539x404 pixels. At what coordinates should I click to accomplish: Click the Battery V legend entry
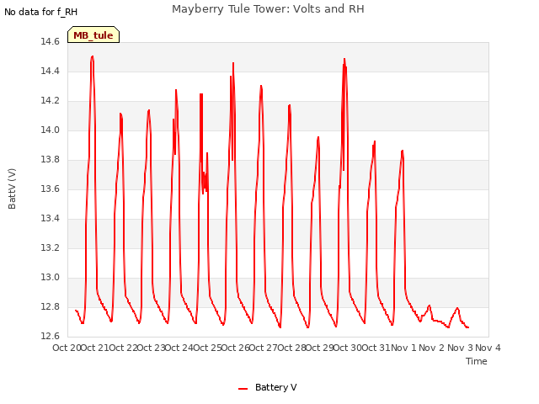[x=268, y=387]
